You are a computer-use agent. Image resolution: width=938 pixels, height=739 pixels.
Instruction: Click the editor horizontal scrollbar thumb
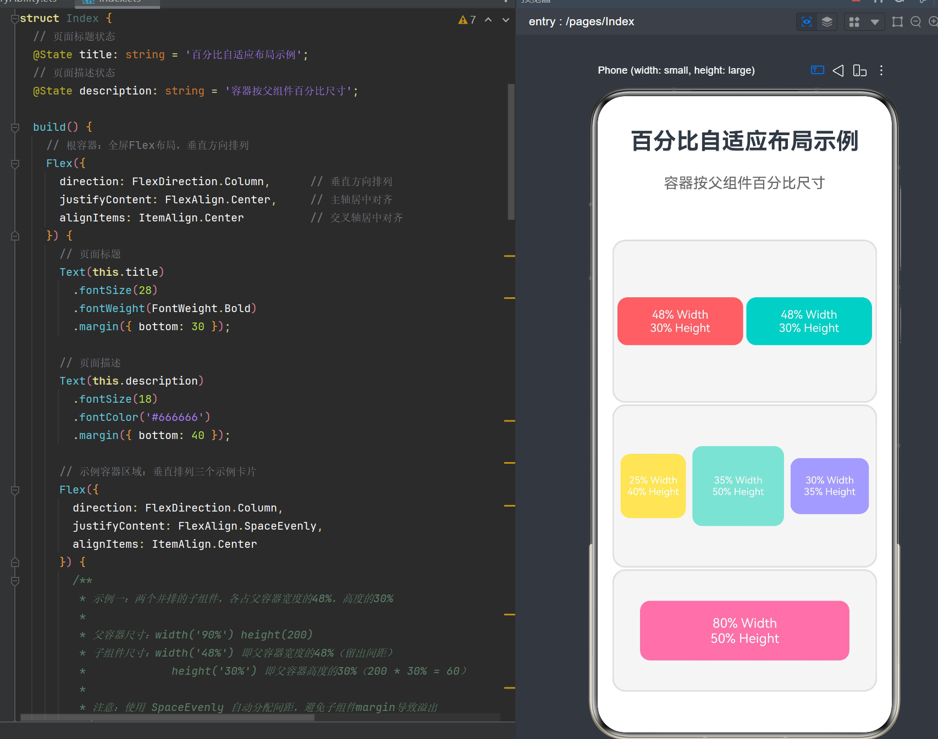[167, 717]
